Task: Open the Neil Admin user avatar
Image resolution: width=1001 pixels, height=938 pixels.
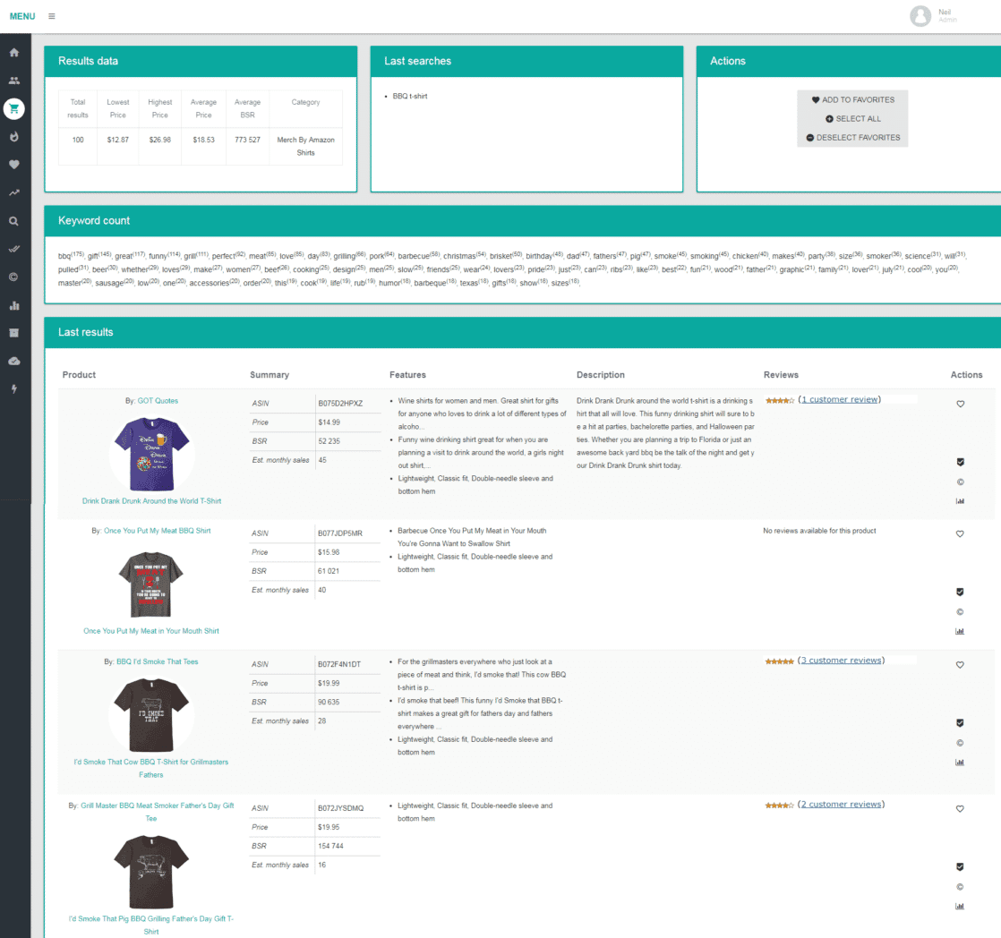Action: [920, 16]
